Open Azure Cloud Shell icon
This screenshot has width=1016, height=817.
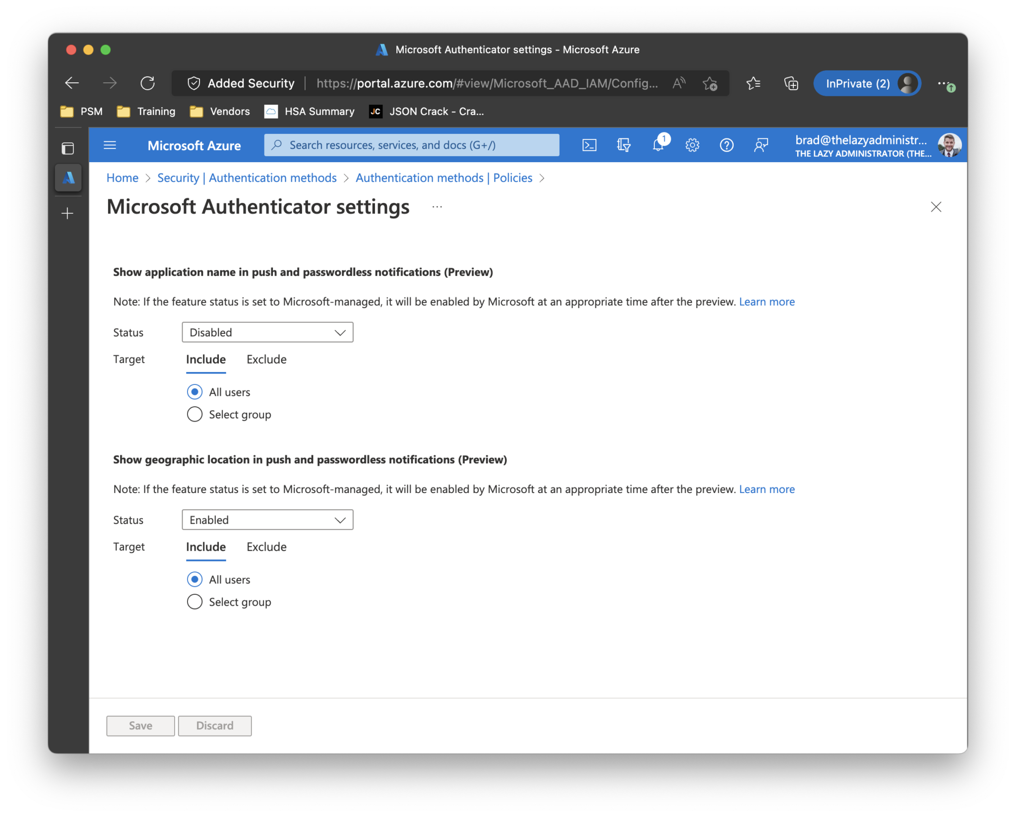(x=589, y=145)
